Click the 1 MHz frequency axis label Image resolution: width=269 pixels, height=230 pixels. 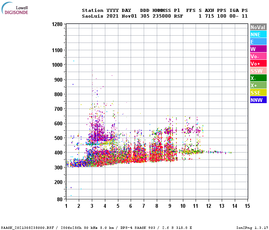click(x=66, y=206)
